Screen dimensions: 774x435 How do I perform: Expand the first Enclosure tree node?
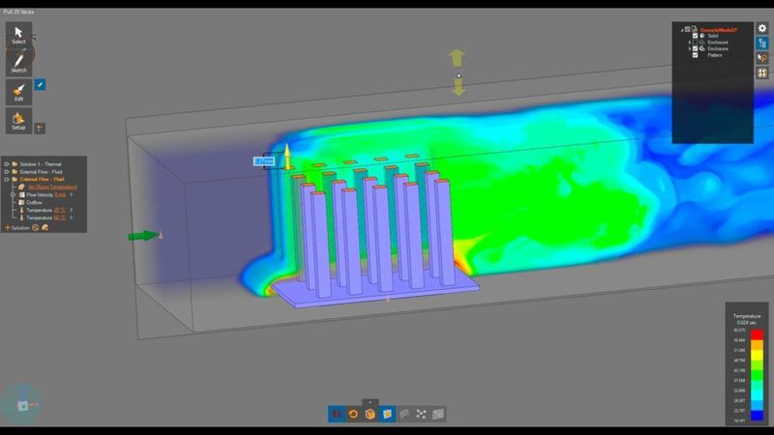(x=690, y=43)
